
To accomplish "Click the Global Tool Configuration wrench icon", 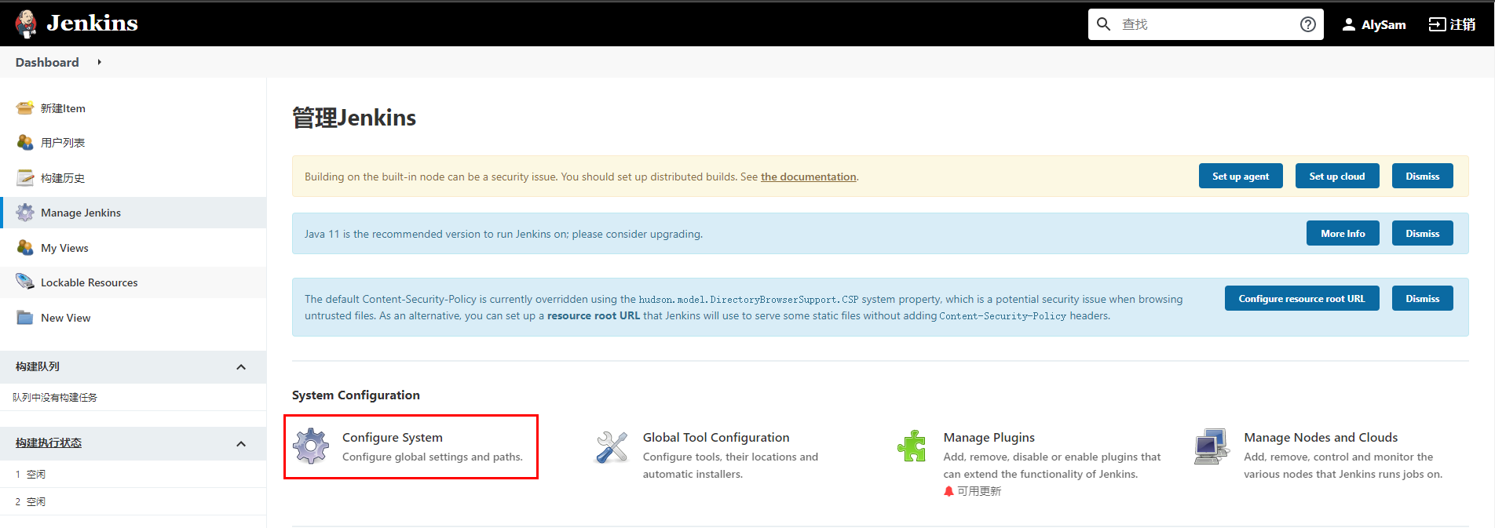I will pos(612,447).
